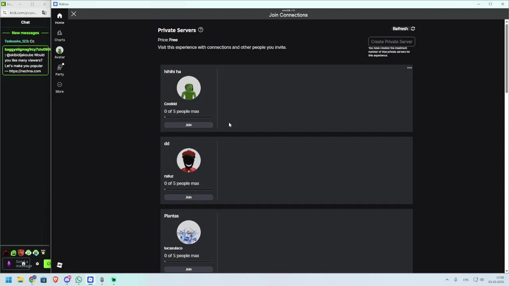Viewport: 509px width, 286px height.
Task: Refresh the private server list
Action: pos(404,29)
